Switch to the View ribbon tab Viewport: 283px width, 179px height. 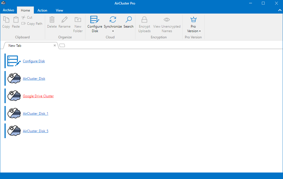coord(59,10)
